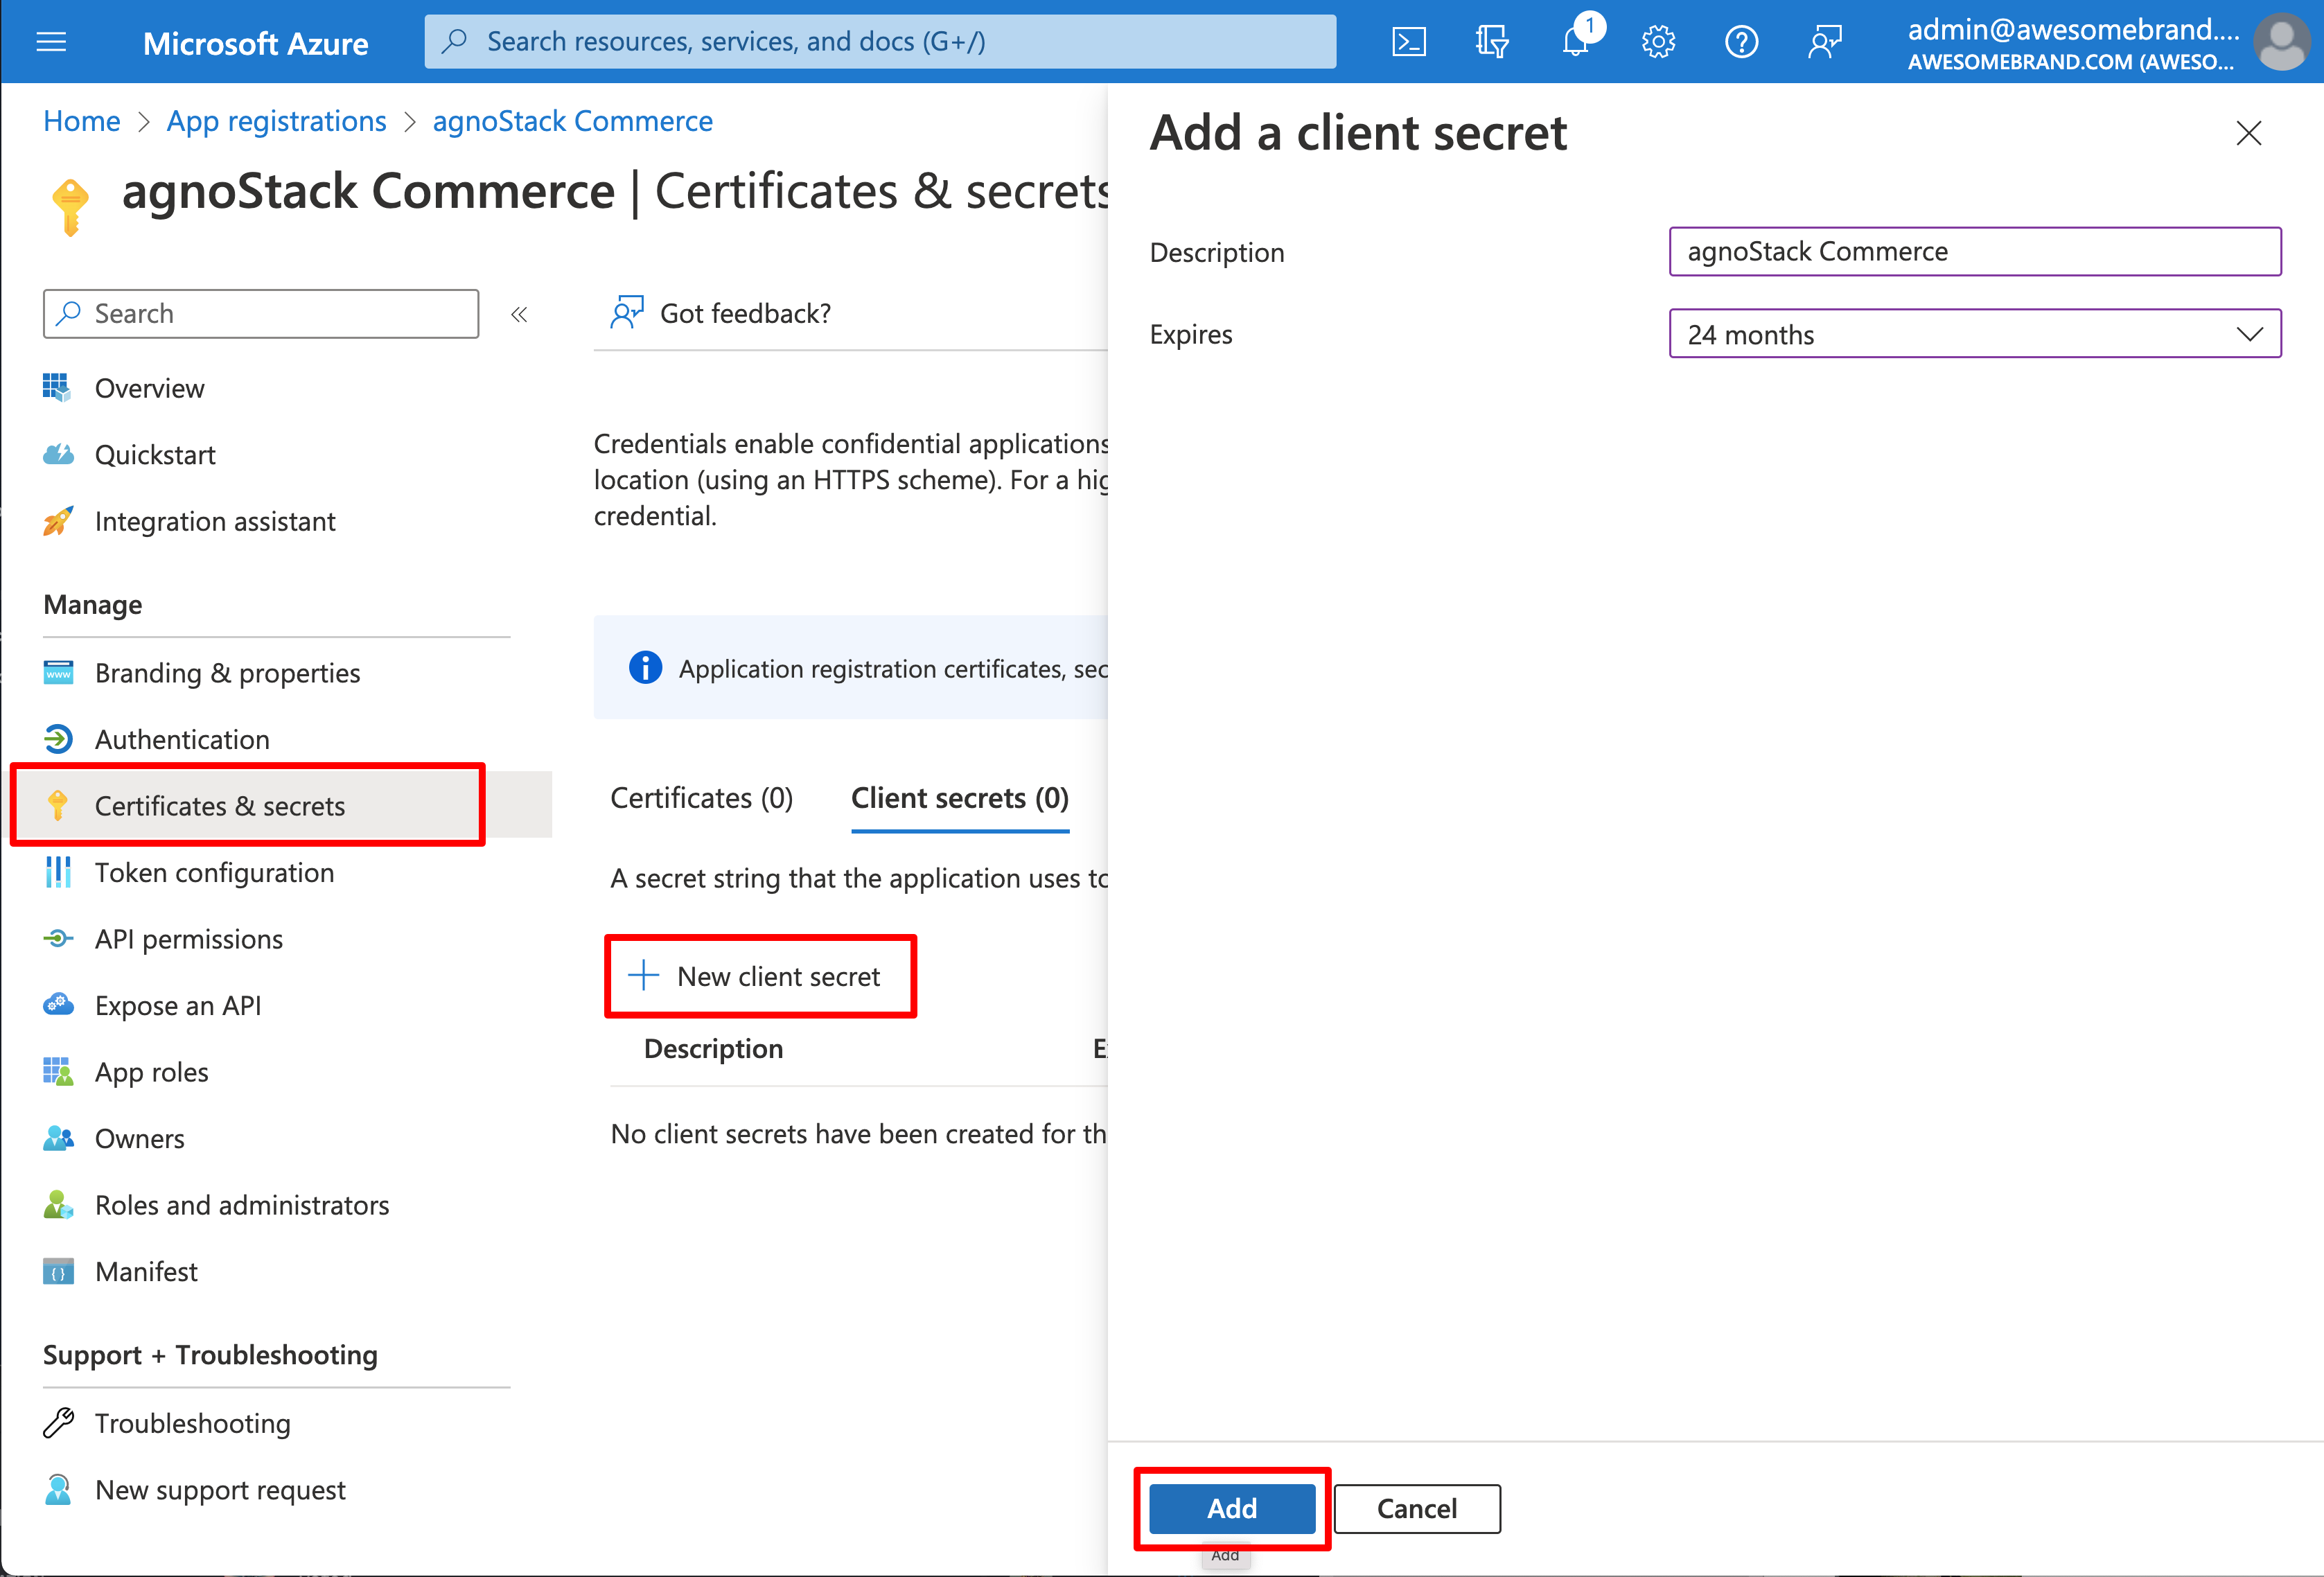
Task: Open Directories and subscriptions filter icon
Action: [x=1491, y=42]
